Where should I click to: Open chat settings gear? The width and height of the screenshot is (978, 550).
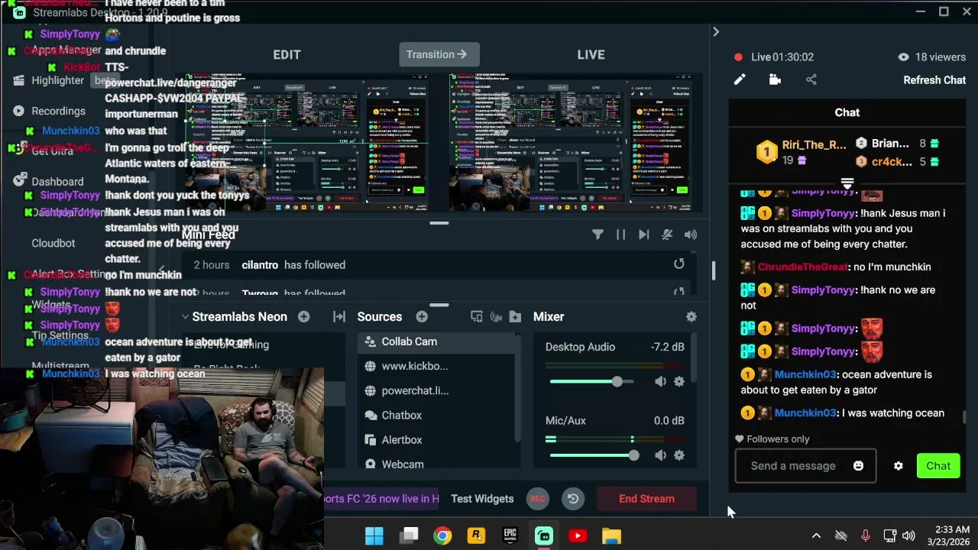pos(899,466)
